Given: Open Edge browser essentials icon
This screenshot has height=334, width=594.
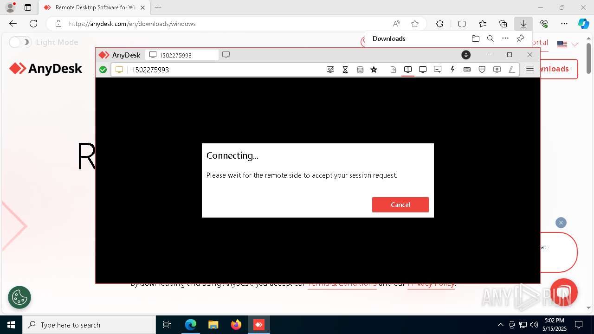Looking at the screenshot, I should [x=544, y=24].
